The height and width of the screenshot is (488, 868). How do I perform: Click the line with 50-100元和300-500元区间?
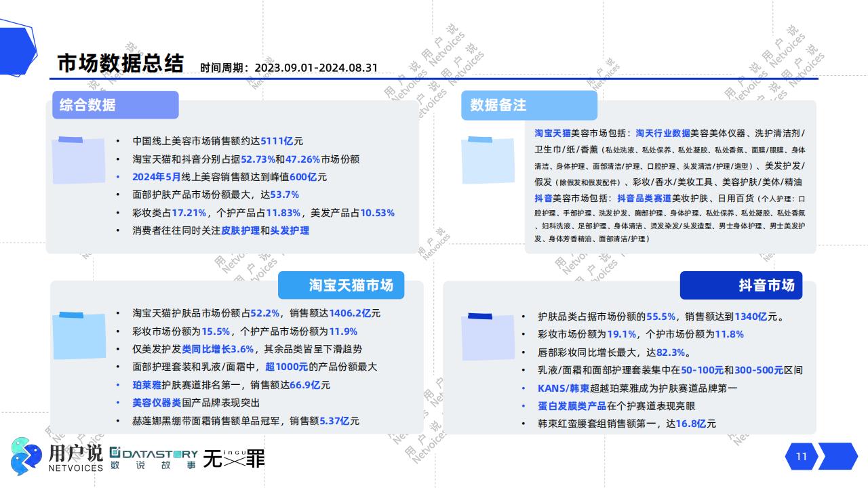click(x=671, y=370)
